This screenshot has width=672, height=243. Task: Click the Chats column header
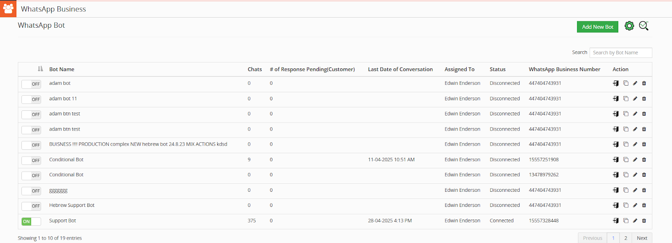coord(255,69)
